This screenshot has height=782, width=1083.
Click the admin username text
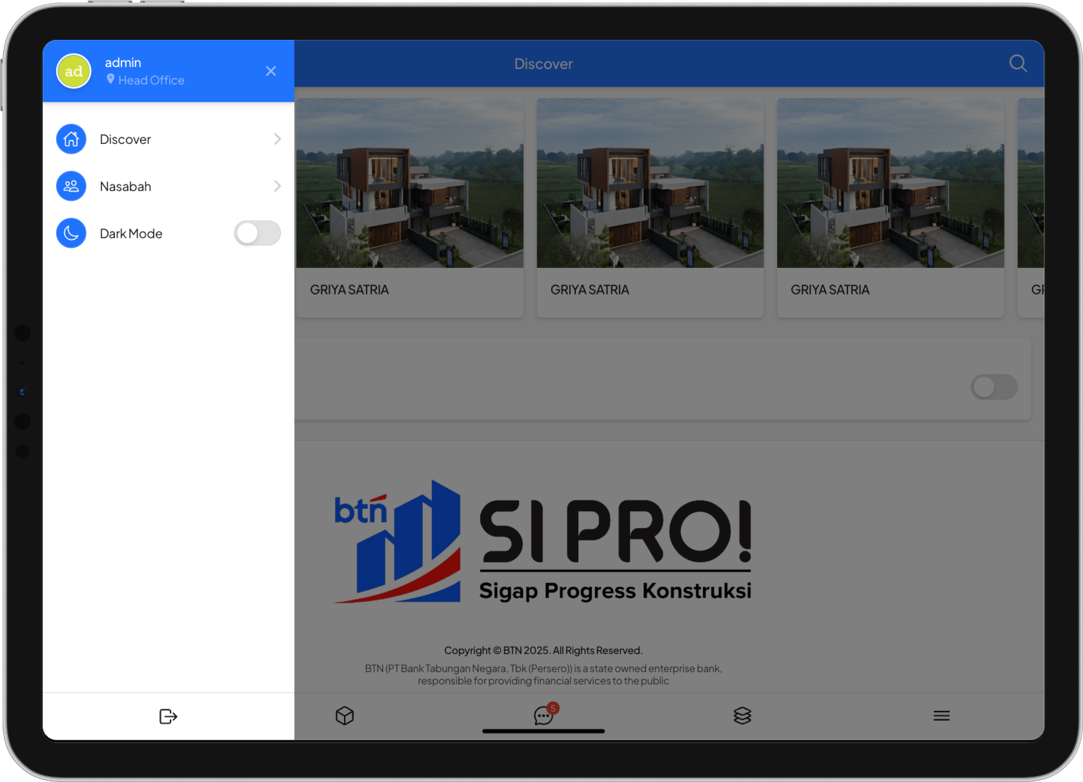point(123,63)
